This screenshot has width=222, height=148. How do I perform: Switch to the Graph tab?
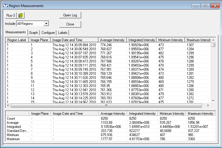pyautogui.click(x=34, y=33)
